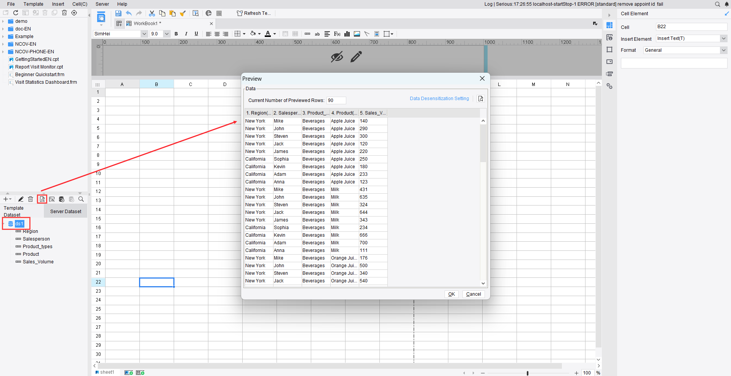Open the add dataset plus dropdown
The image size is (731, 376).
pos(7,199)
